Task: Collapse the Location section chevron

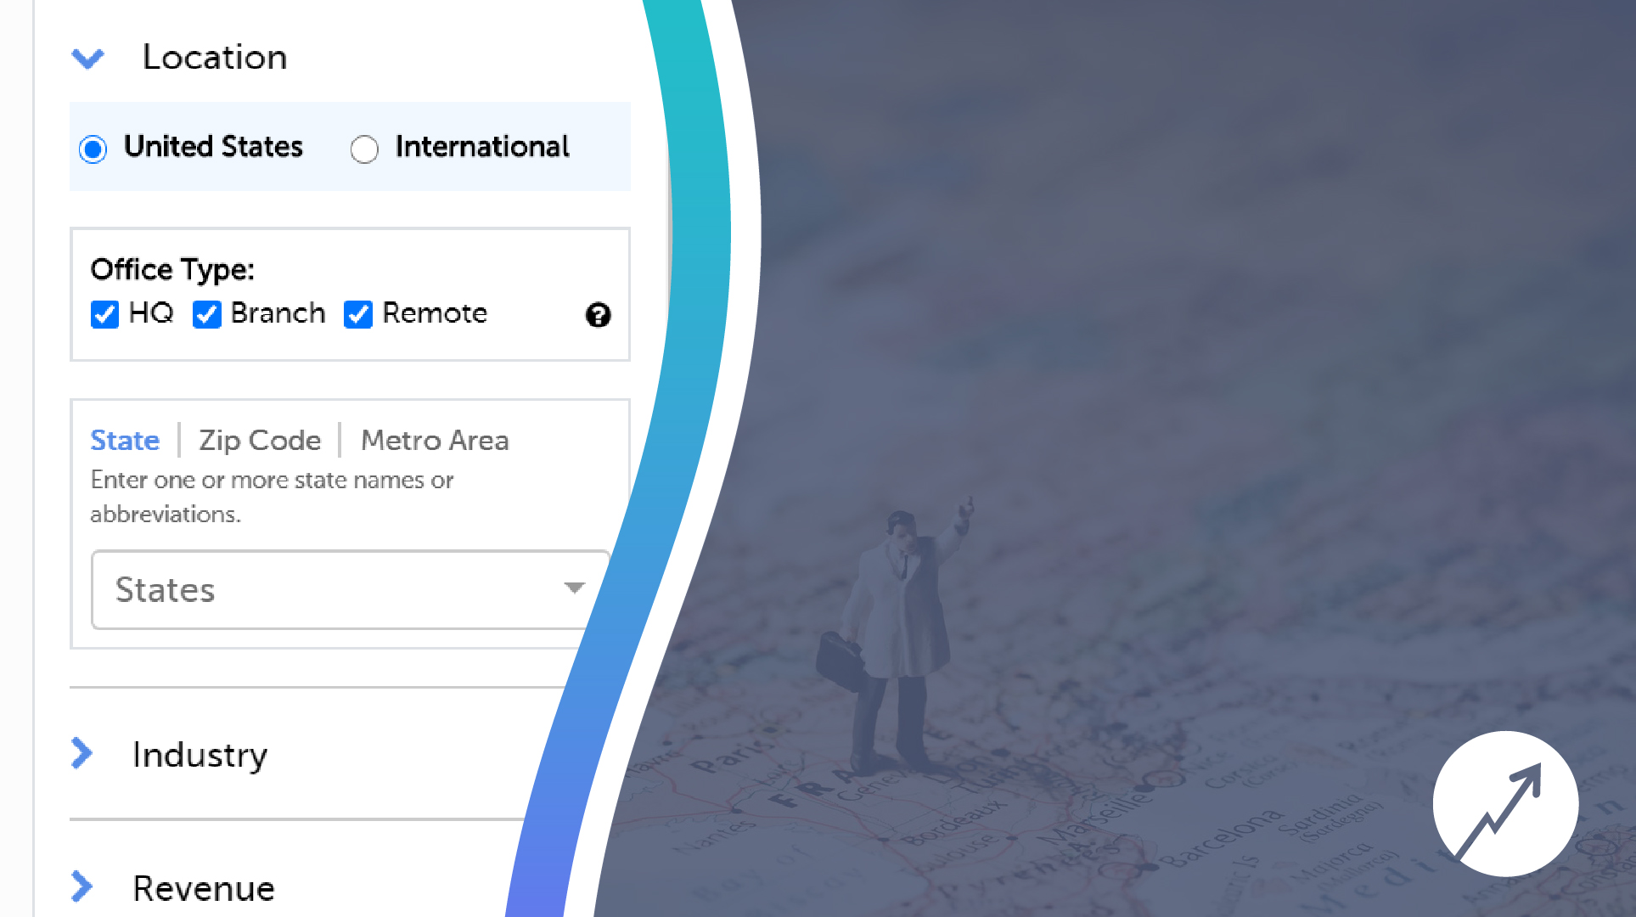Action: click(88, 58)
